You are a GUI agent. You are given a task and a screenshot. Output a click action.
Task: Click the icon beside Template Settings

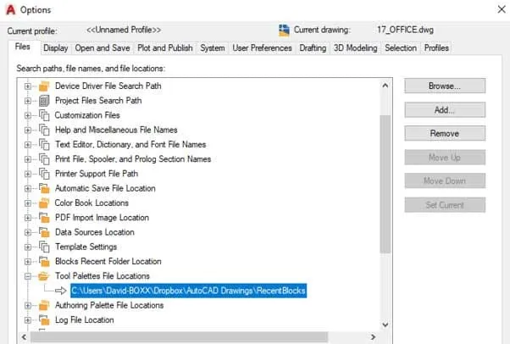point(44,247)
